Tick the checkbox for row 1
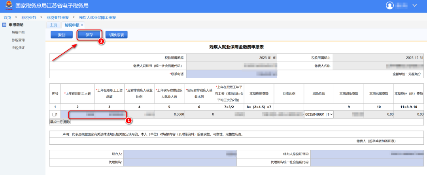The width and height of the screenshot is (427, 175). click(x=54, y=114)
